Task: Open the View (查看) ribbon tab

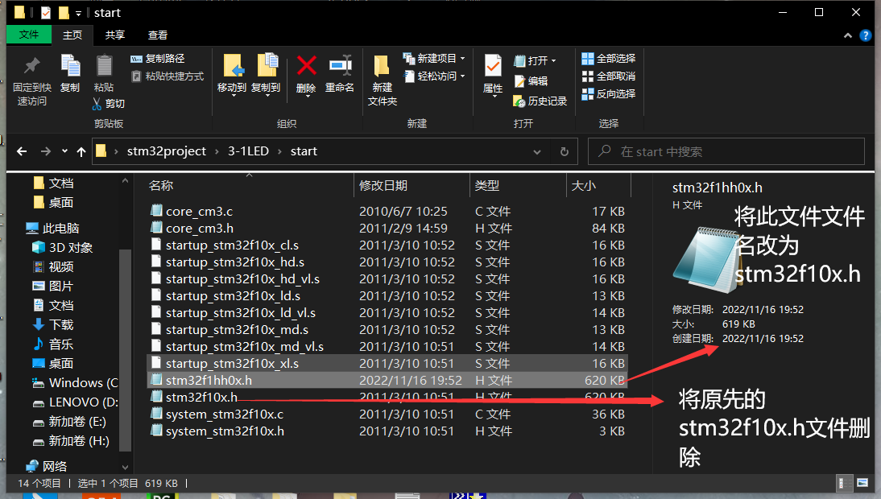Action: [x=158, y=35]
